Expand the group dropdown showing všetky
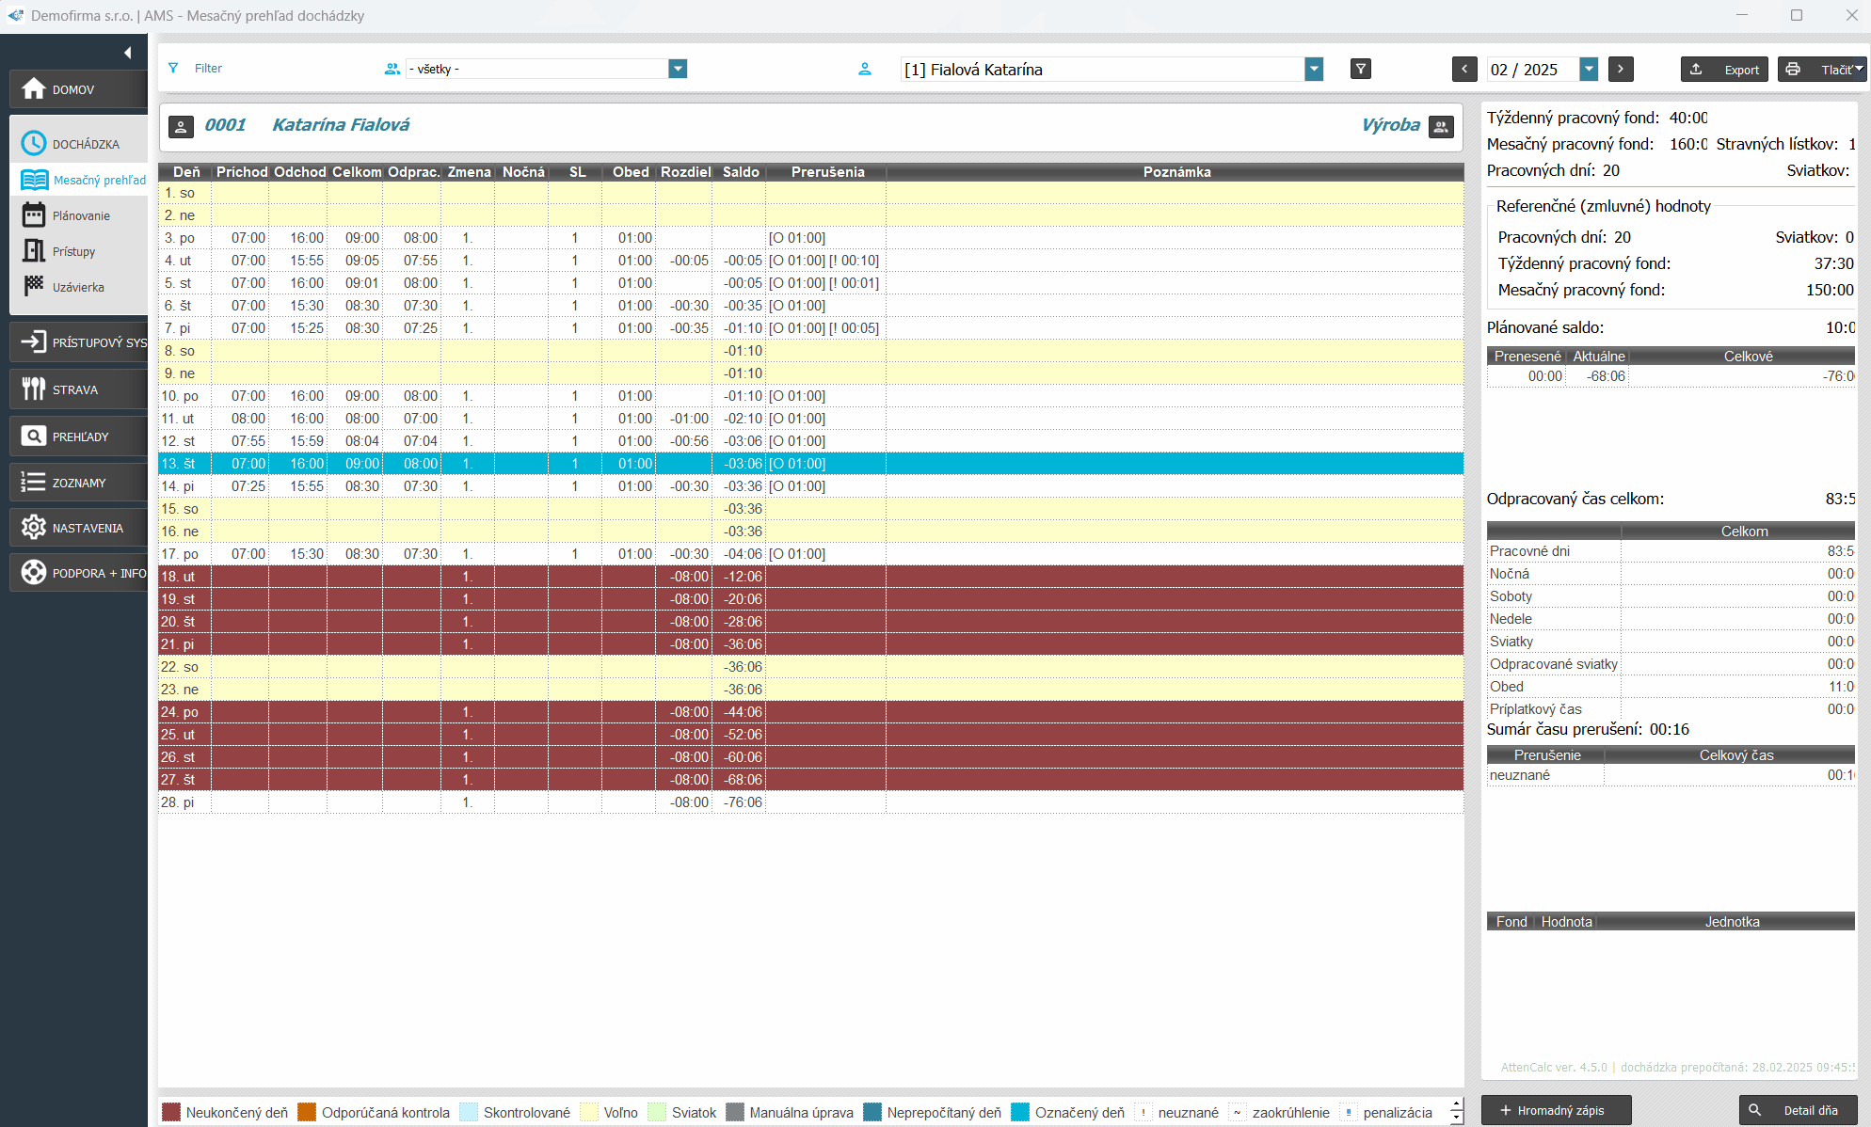This screenshot has width=1871, height=1127. pos(678,69)
